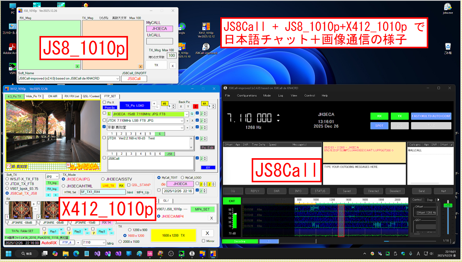462x262 pixels.
Task: Click the jstw.exe desktop icon
Action: coord(447,7)
